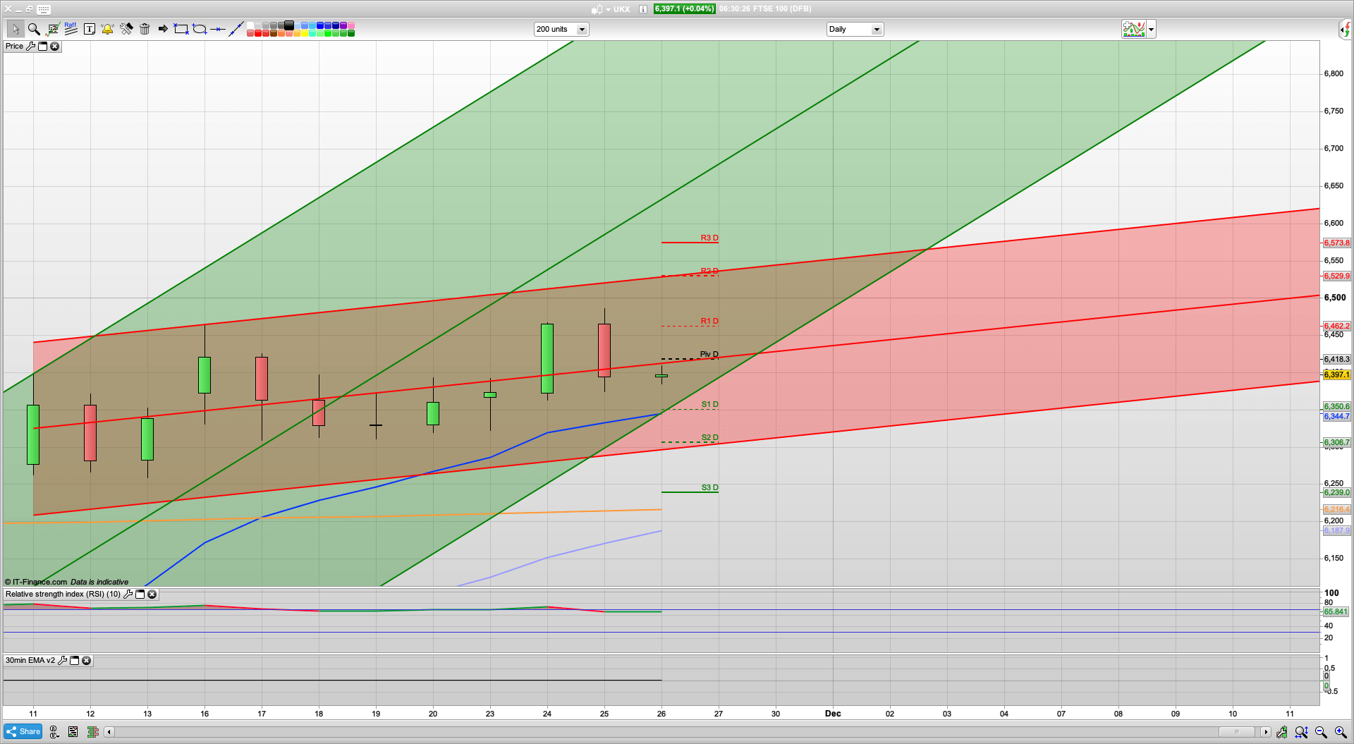The height and width of the screenshot is (744, 1354).
Task: Select the trendline drawing tool
Action: [236, 29]
